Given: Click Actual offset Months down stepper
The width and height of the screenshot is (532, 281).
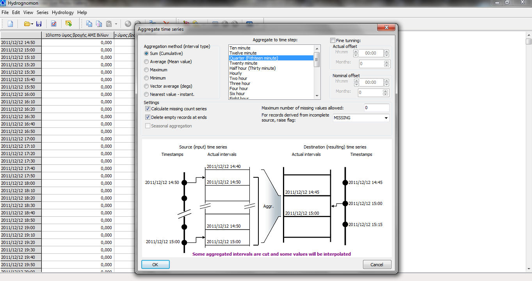Looking at the screenshot, I should click(x=386, y=65).
